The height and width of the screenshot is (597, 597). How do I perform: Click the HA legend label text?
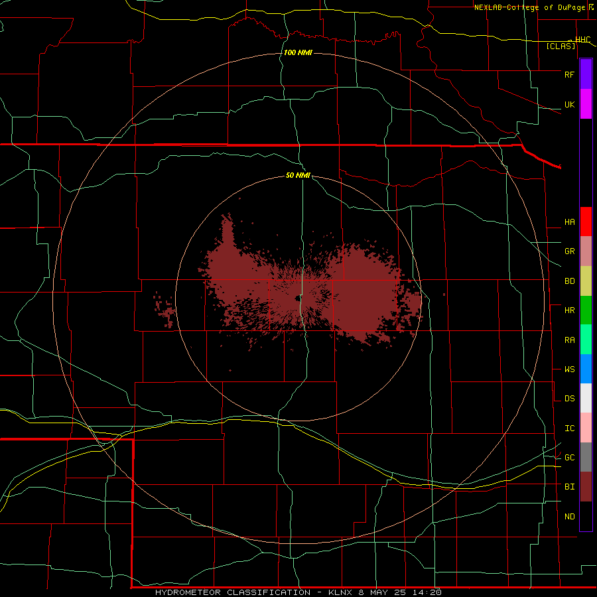tap(569, 222)
